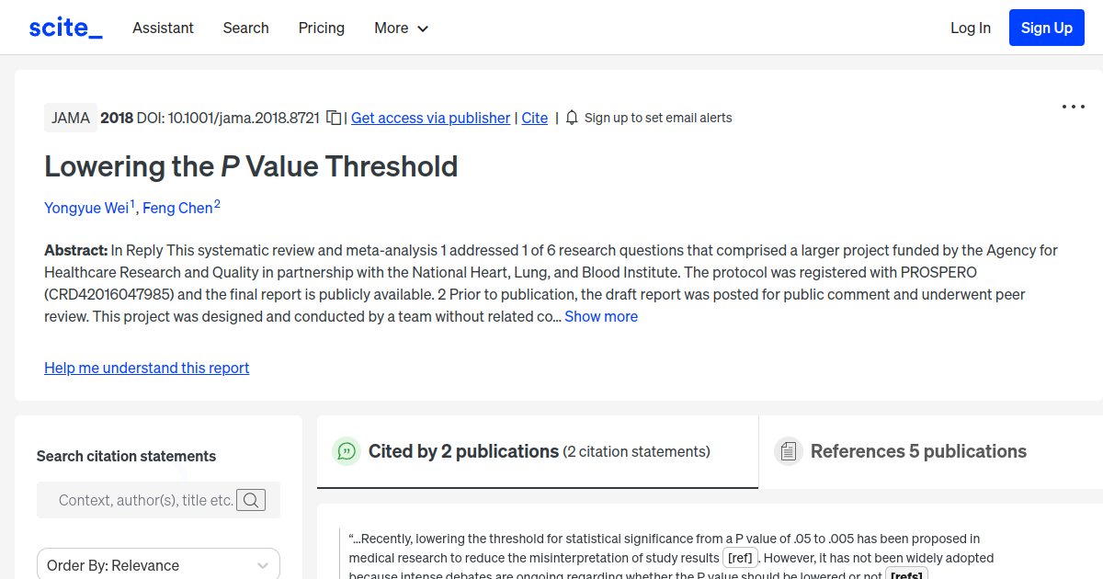This screenshot has width=1103, height=579.
Task: Expand the abstract via Show more
Action: tap(601, 316)
